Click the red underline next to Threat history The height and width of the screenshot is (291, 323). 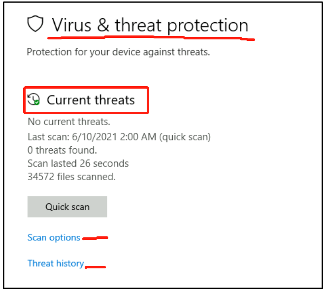coord(96,267)
